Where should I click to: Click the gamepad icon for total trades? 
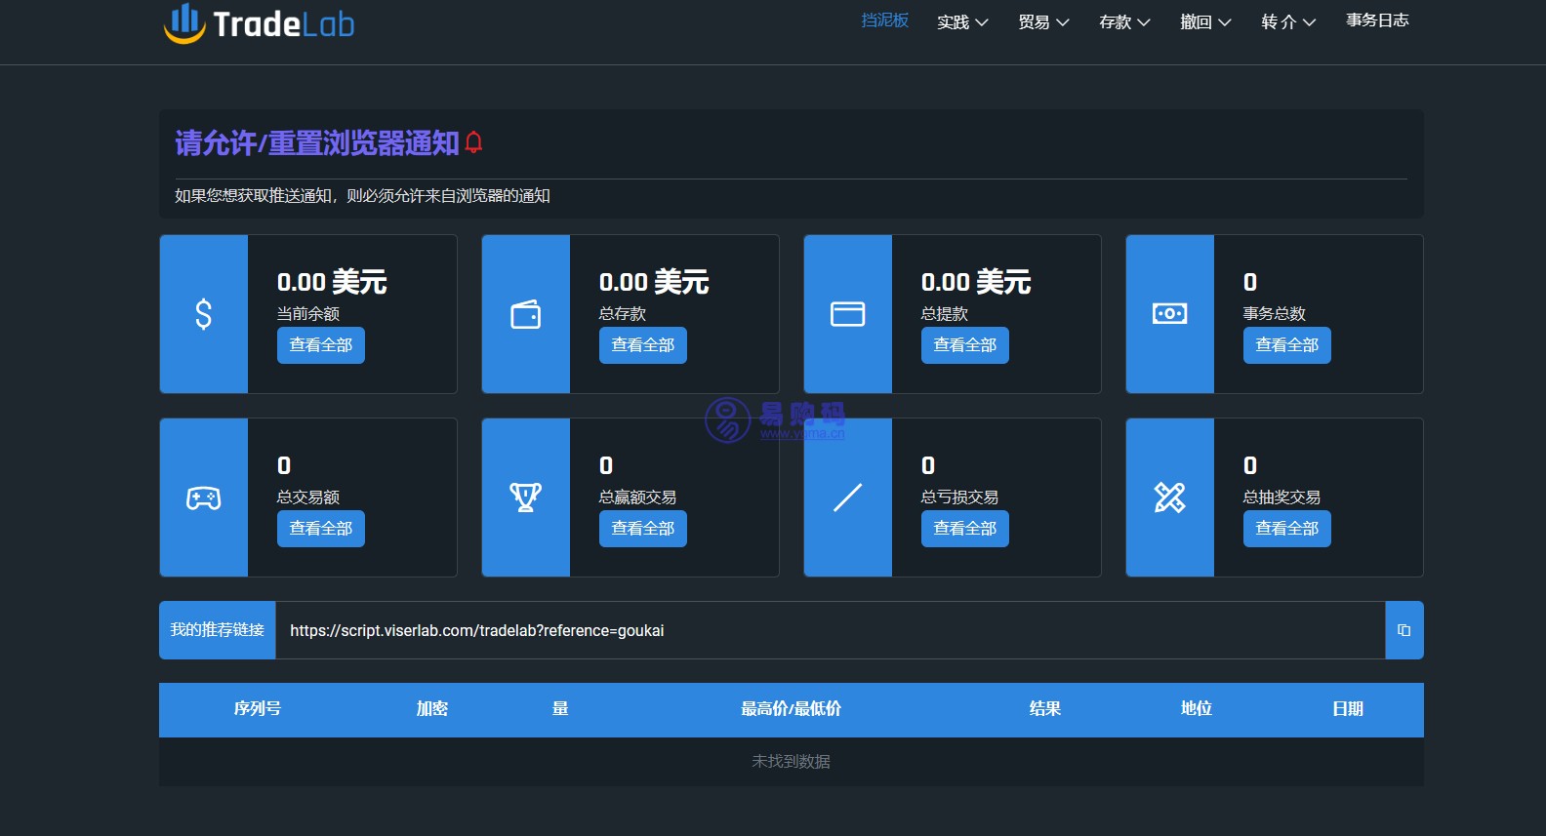point(203,498)
